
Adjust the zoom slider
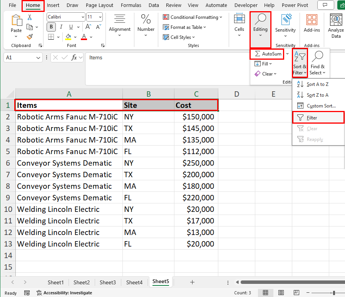point(333,293)
